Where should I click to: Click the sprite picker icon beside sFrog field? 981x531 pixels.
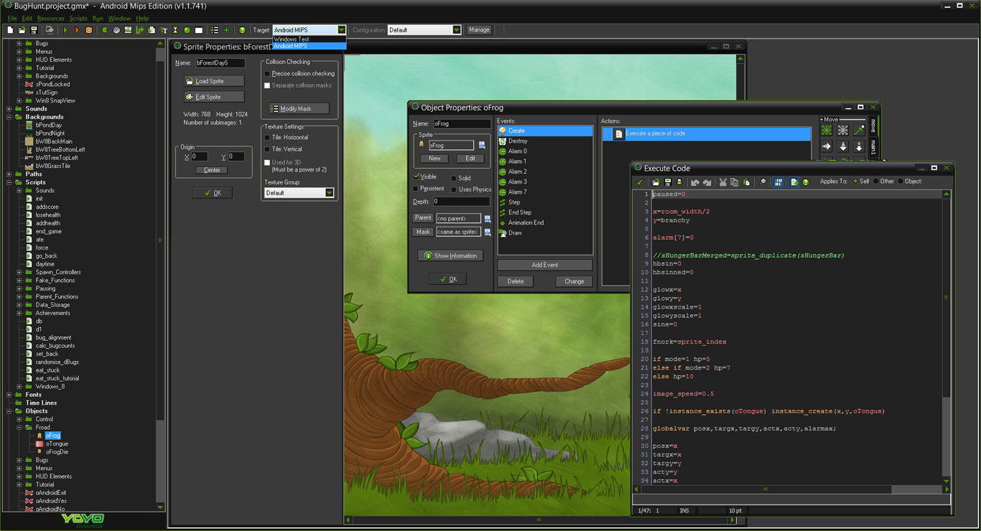tap(482, 146)
